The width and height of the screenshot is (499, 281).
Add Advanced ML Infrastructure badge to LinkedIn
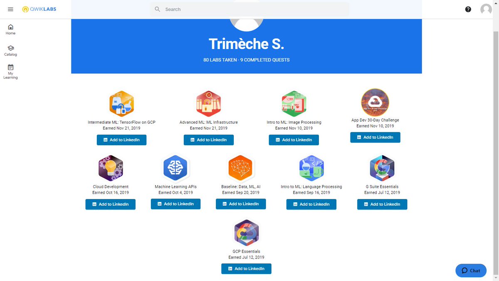coord(208,140)
